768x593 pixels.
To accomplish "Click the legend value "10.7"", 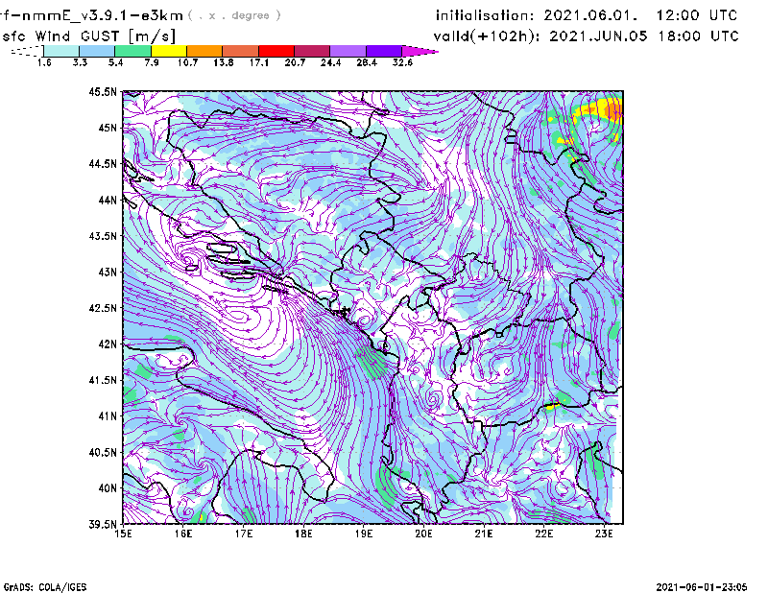I will click(x=187, y=62).
